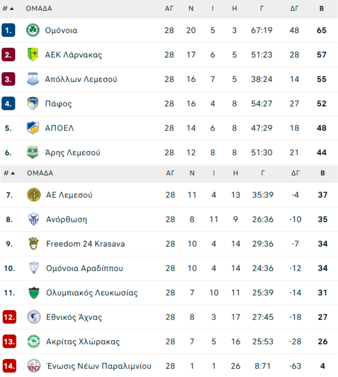Click the Άρης Λεμεσού crest
Screen dimensions: 338x377
33,153
